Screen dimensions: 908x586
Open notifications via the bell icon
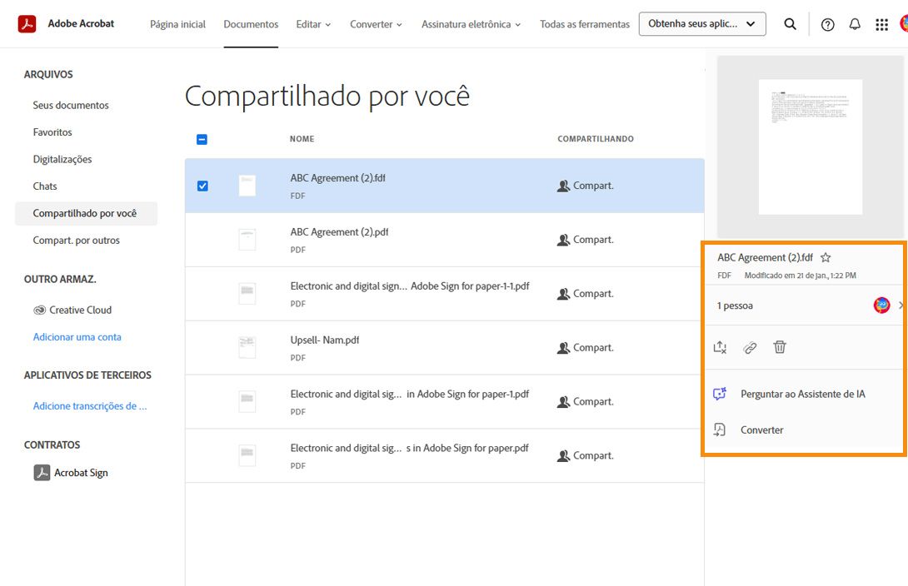coord(855,23)
